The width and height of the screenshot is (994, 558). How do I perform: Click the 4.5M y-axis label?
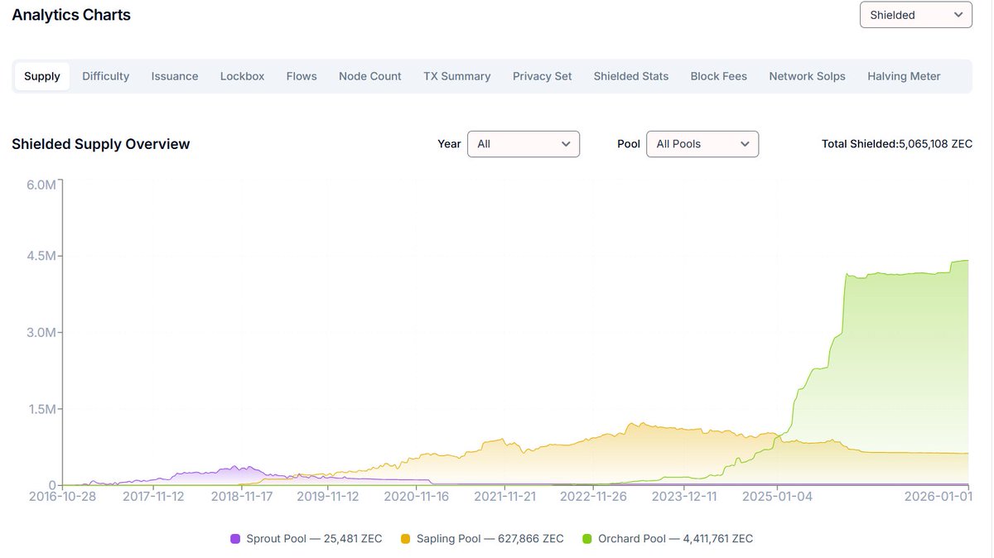click(x=41, y=256)
